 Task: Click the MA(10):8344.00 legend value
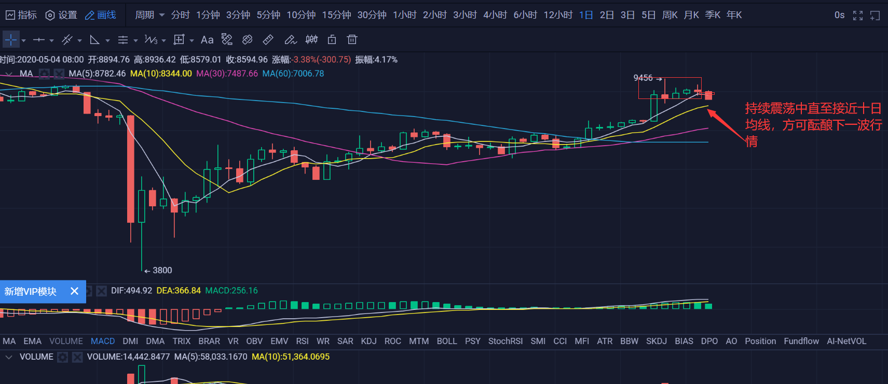pyautogui.click(x=161, y=74)
